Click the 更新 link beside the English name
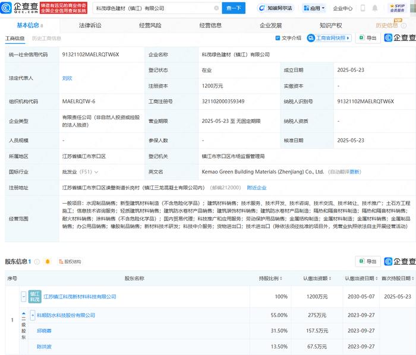 [354, 172]
